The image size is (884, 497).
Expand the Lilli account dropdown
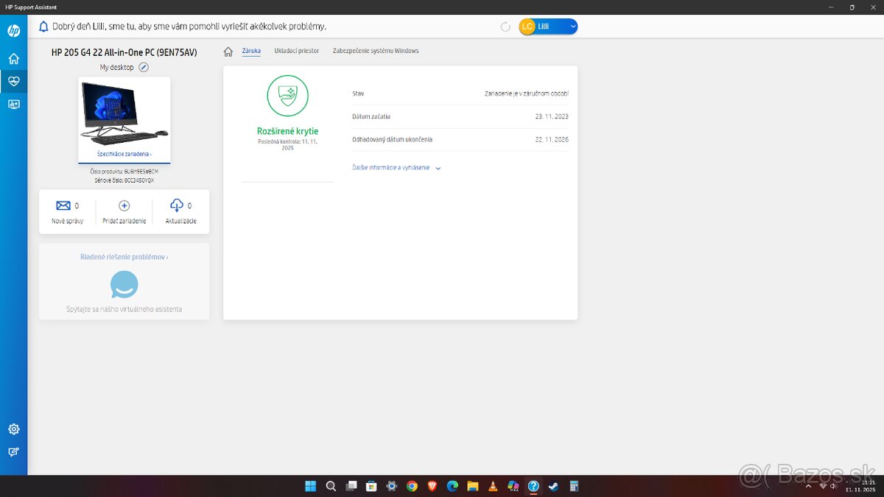point(572,26)
